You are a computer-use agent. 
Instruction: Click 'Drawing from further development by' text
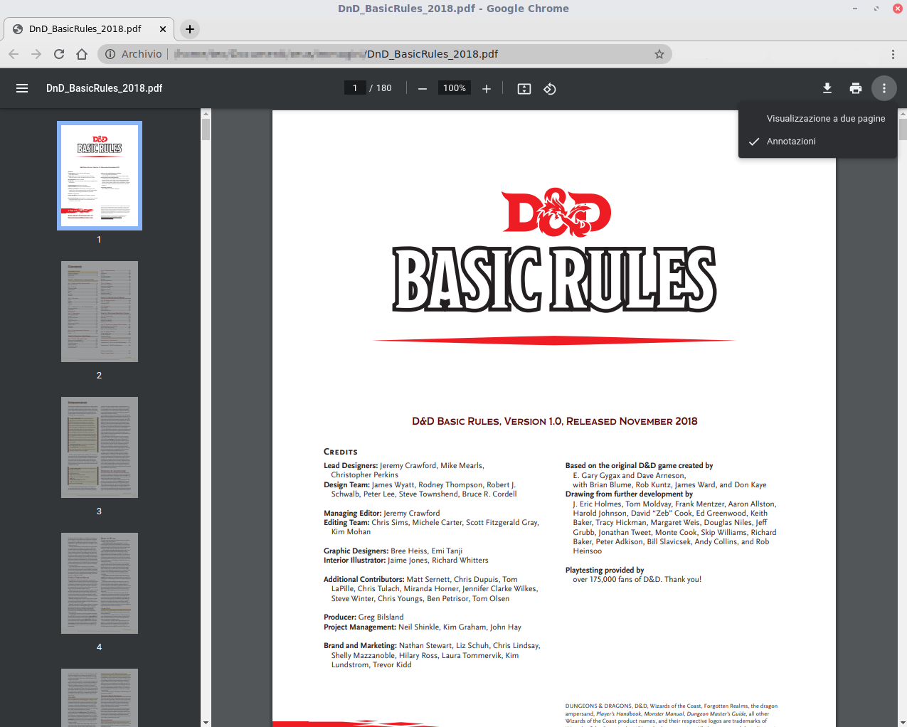coord(629,494)
